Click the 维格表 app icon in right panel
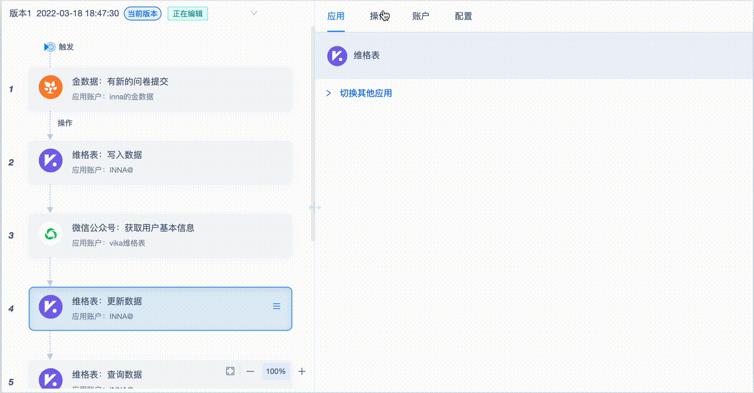754x393 pixels. 336,56
